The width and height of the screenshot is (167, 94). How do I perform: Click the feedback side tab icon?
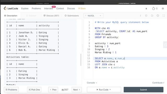click(x=165, y=45)
